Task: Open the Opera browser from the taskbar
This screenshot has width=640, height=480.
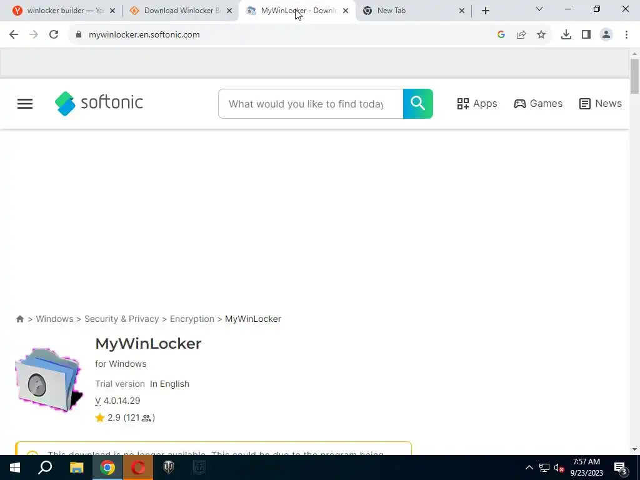Action: click(x=138, y=467)
